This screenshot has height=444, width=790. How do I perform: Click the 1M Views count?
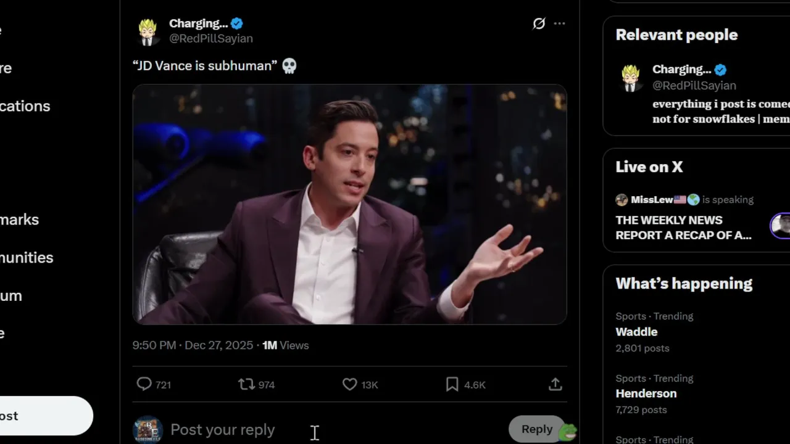tap(285, 345)
